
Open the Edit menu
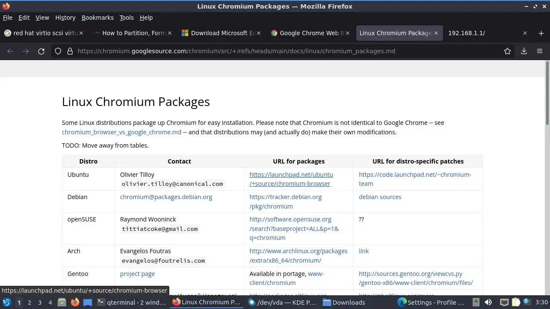(x=24, y=18)
